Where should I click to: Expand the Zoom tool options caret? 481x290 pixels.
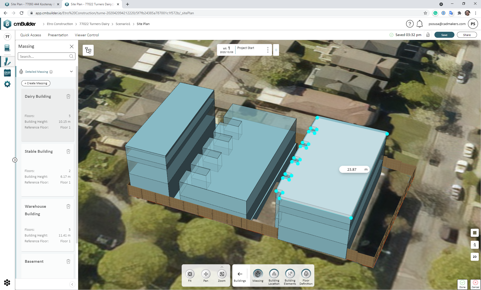pos(222,267)
